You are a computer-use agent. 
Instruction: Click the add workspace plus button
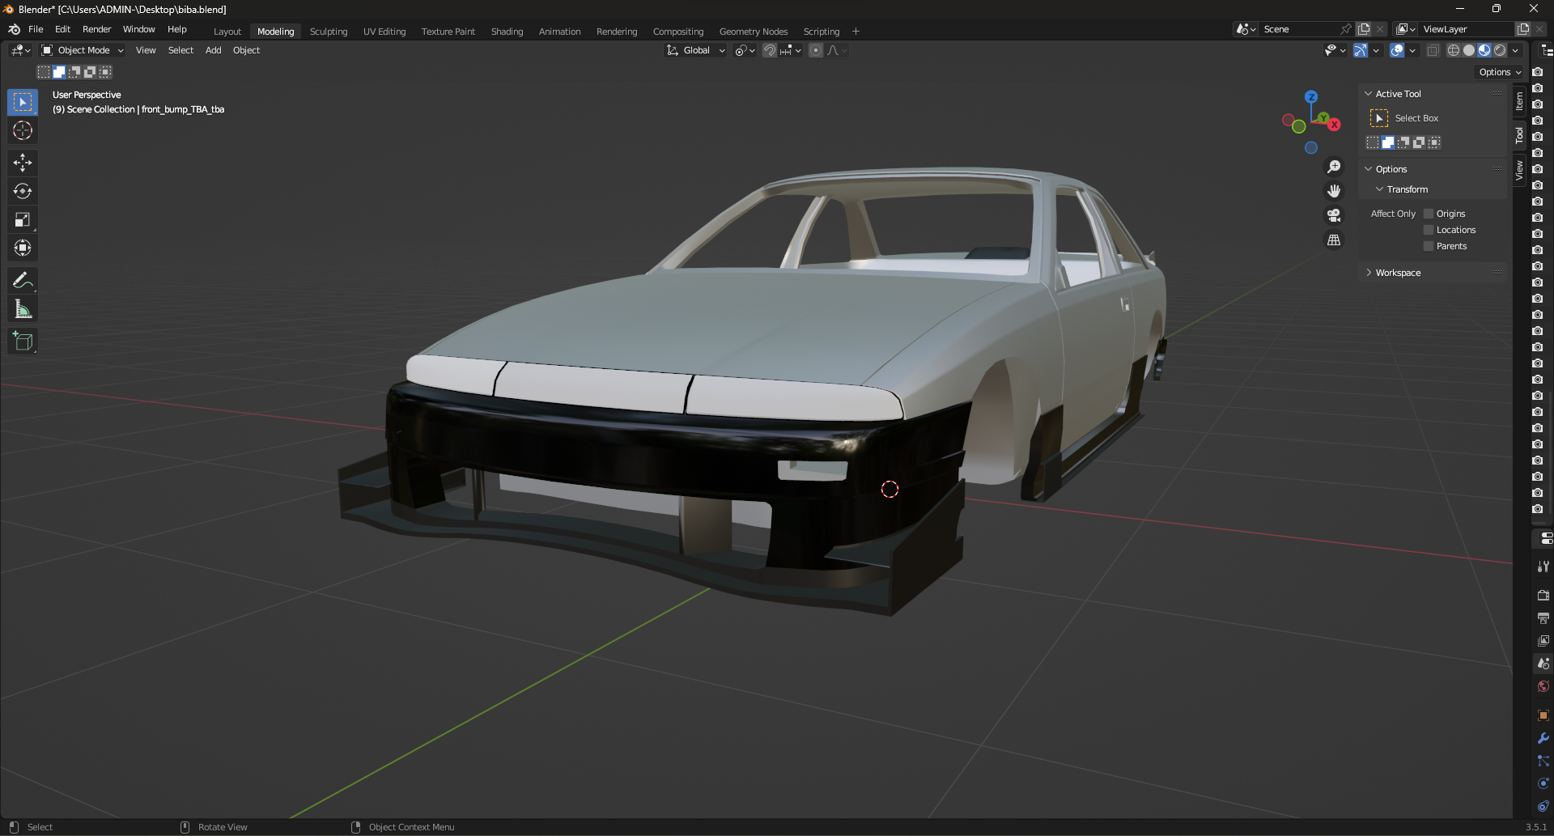click(x=856, y=32)
